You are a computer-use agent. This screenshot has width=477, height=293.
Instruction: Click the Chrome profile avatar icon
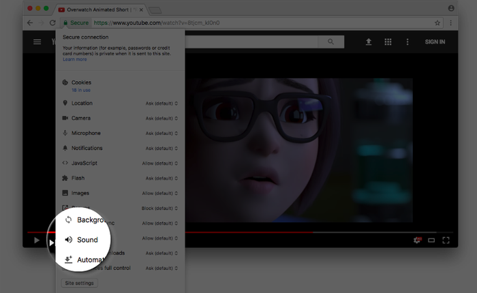[x=451, y=8]
